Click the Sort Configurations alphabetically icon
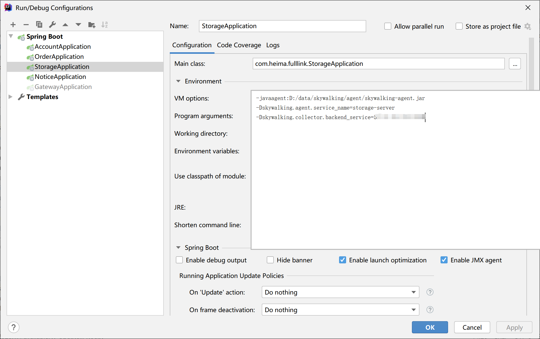 coord(104,25)
